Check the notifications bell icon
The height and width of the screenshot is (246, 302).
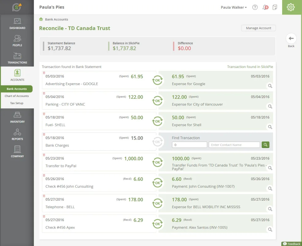click(265, 7)
